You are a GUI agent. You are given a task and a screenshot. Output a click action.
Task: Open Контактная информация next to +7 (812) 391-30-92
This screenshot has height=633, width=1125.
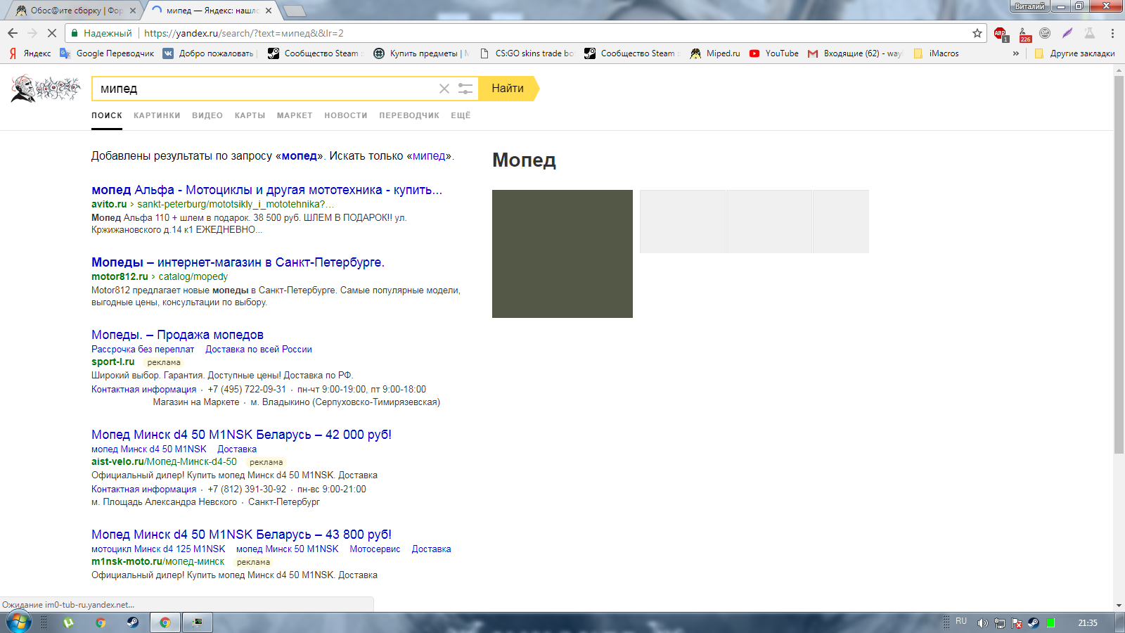click(143, 490)
